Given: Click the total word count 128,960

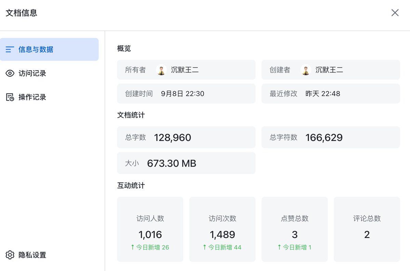Looking at the screenshot, I should (x=173, y=138).
